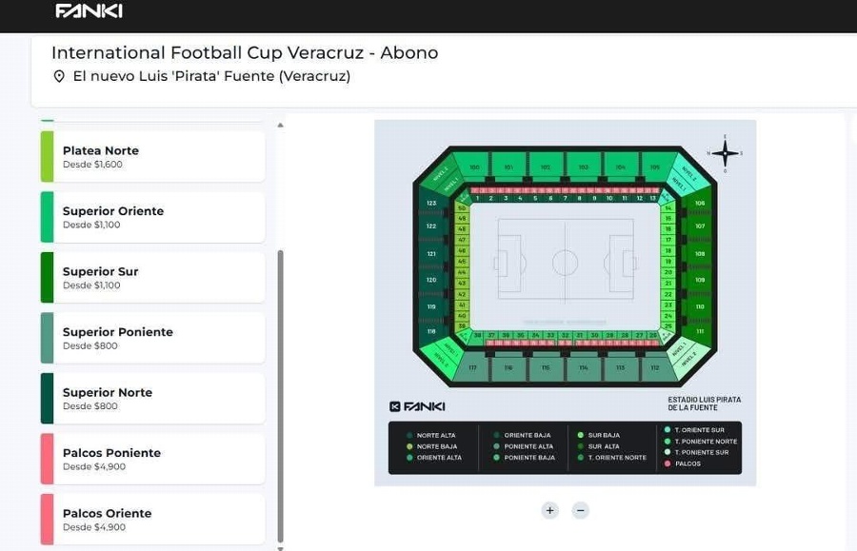Select Superior Oriente from $1,100
The height and width of the screenshot is (551, 857).
pyautogui.click(x=153, y=217)
